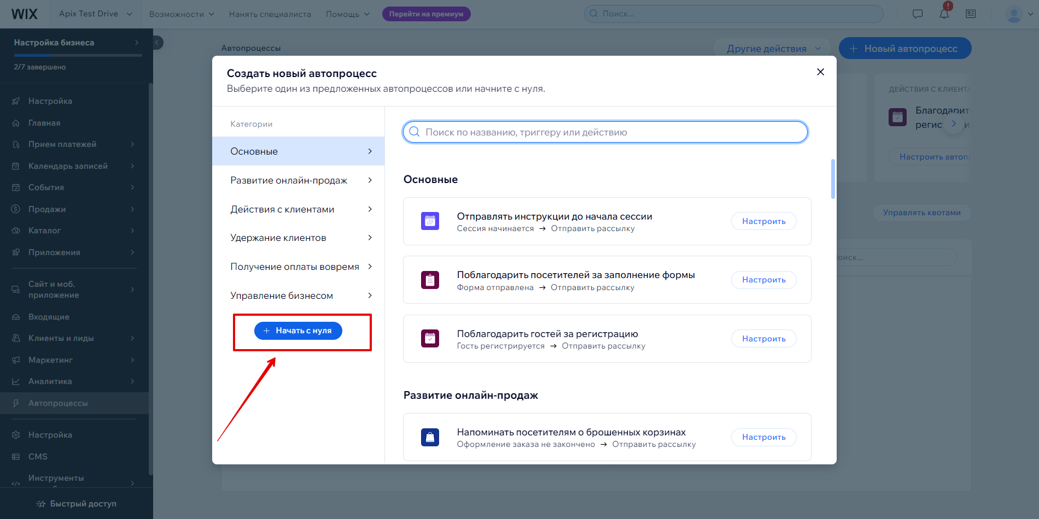Click Быстрый доступ at sidebar bottom
This screenshot has height=519, width=1039.
click(77, 504)
